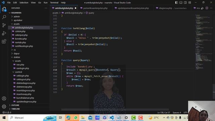Expand the OUTLINE section
Viewport: 215px width, 121px height.
point(15,105)
